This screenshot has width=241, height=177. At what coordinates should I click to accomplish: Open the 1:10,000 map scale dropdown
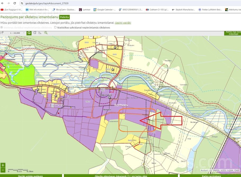24,33
